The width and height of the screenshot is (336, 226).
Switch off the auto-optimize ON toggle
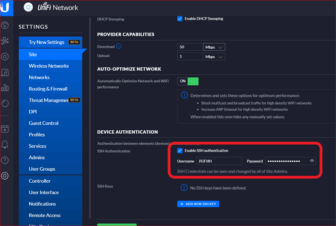tap(188, 81)
